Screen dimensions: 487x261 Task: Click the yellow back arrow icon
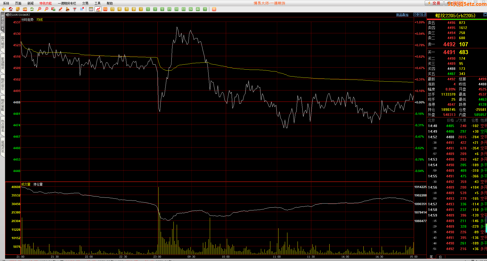pos(4,9)
